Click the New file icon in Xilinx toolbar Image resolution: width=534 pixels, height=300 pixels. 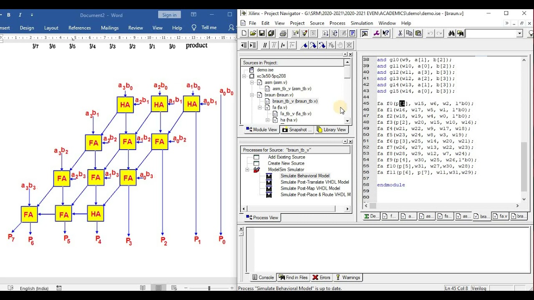[244, 33]
